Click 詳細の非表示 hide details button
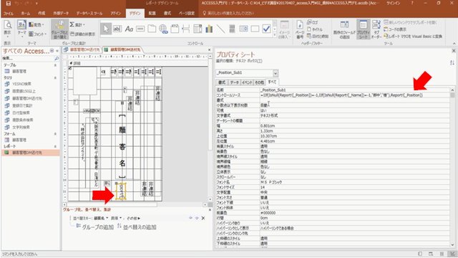This screenshot has width=458, height=258. (x=83, y=34)
